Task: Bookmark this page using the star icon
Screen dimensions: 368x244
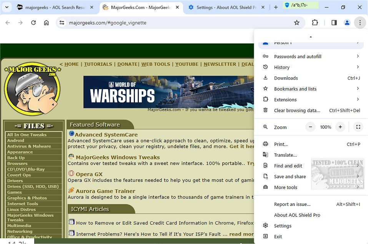Action: click(296, 23)
